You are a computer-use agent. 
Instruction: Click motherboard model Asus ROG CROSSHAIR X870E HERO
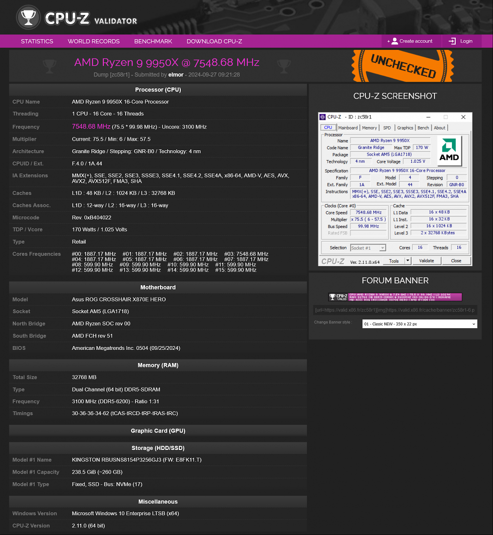(x=119, y=299)
